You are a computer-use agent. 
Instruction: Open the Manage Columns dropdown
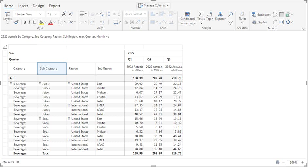(x=153, y=5)
